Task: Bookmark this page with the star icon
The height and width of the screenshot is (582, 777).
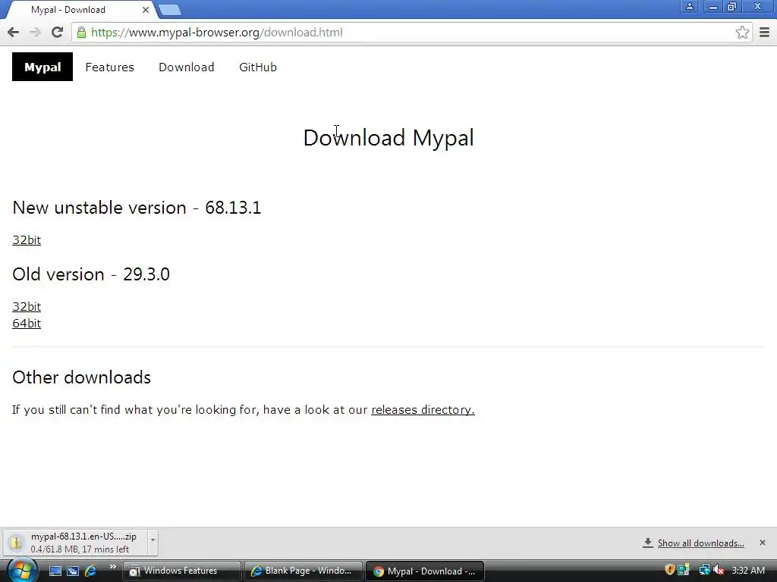Action: coord(742,33)
